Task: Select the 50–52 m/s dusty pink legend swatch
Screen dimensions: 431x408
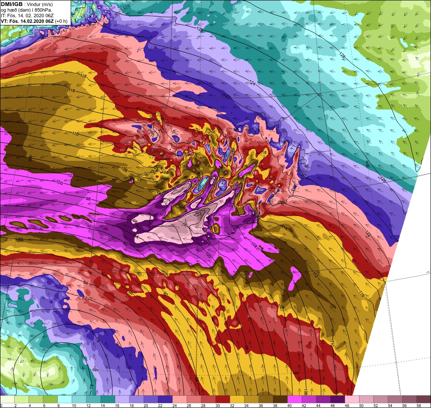Action: click(x=366, y=399)
